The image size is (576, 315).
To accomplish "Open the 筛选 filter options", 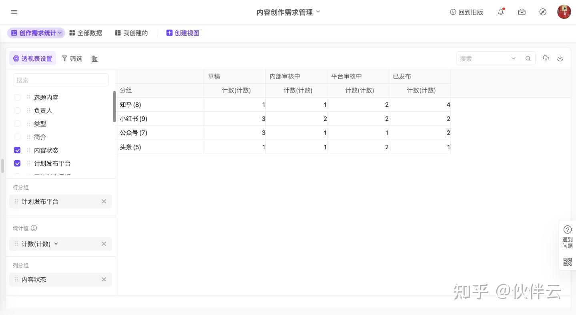I will [x=72, y=58].
